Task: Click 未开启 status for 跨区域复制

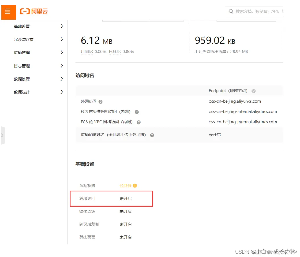Action: point(125,224)
